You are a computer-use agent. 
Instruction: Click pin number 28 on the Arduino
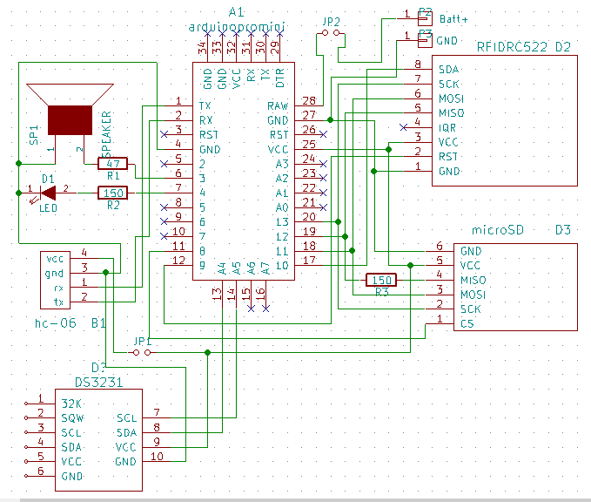tap(309, 100)
